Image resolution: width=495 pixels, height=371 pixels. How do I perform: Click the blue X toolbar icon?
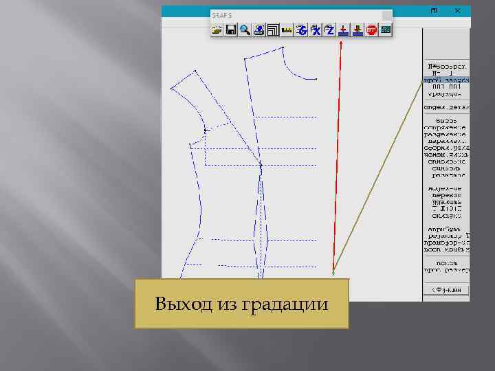[316, 30]
